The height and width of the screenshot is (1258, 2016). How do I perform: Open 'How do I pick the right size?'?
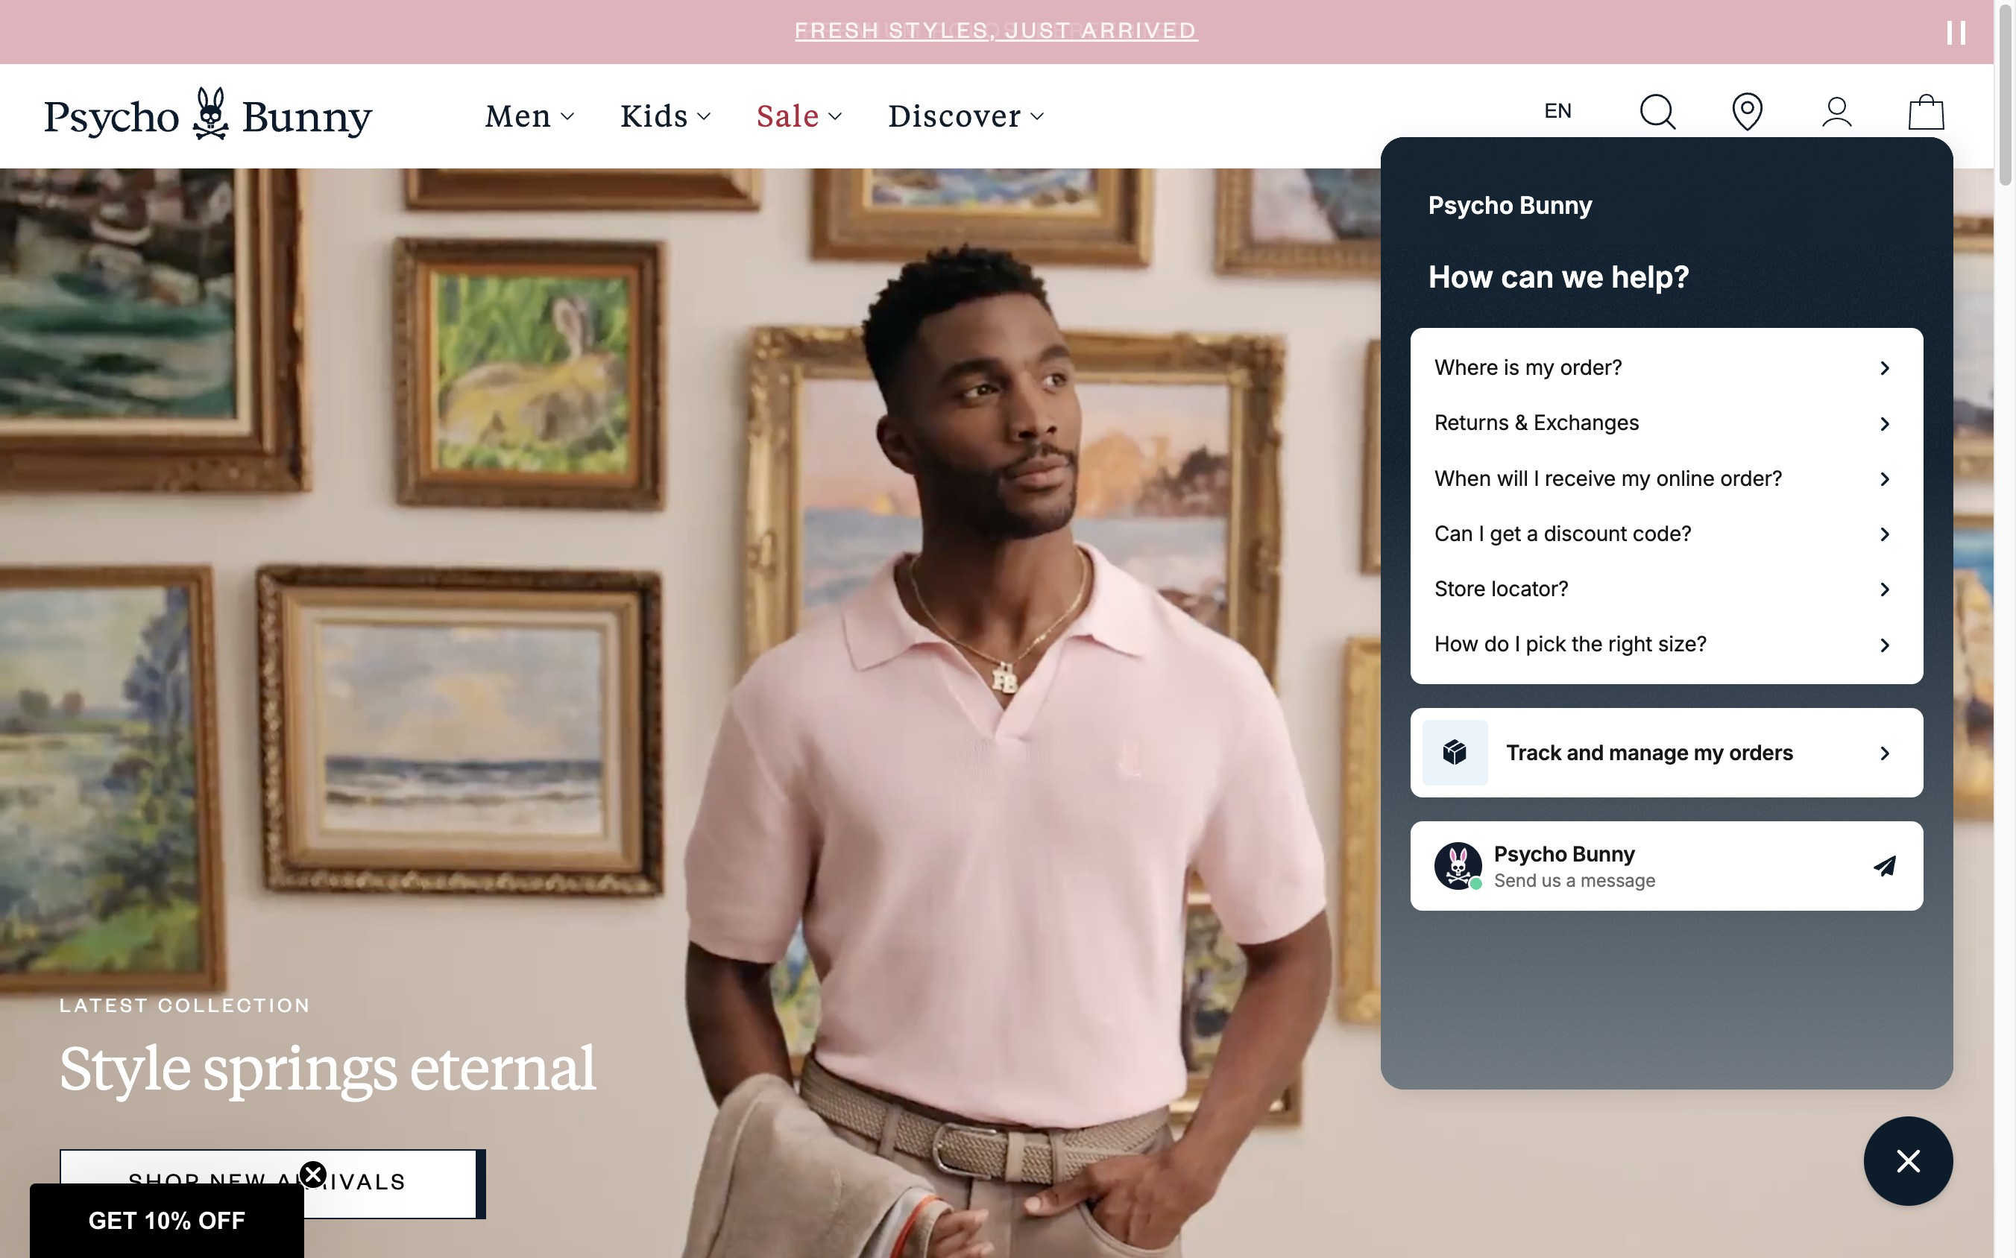(x=1666, y=644)
